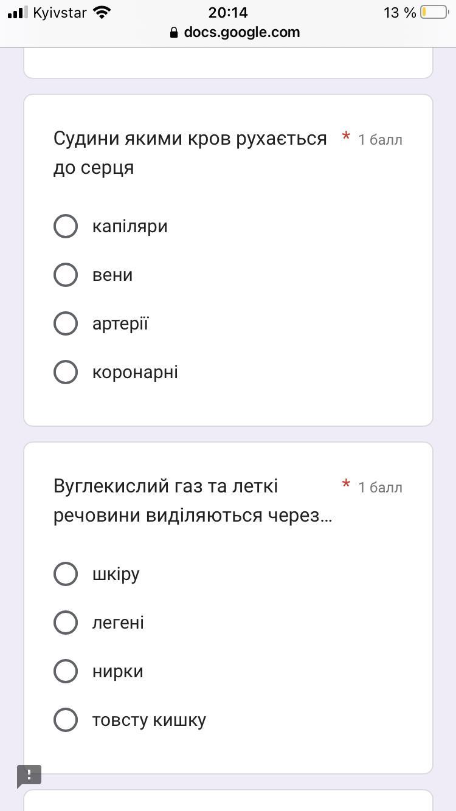Tap the 13 % battery percentage text
Image resolution: width=456 pixels, height=811 pixels.
pyautogui.click(x=399, y=12)
